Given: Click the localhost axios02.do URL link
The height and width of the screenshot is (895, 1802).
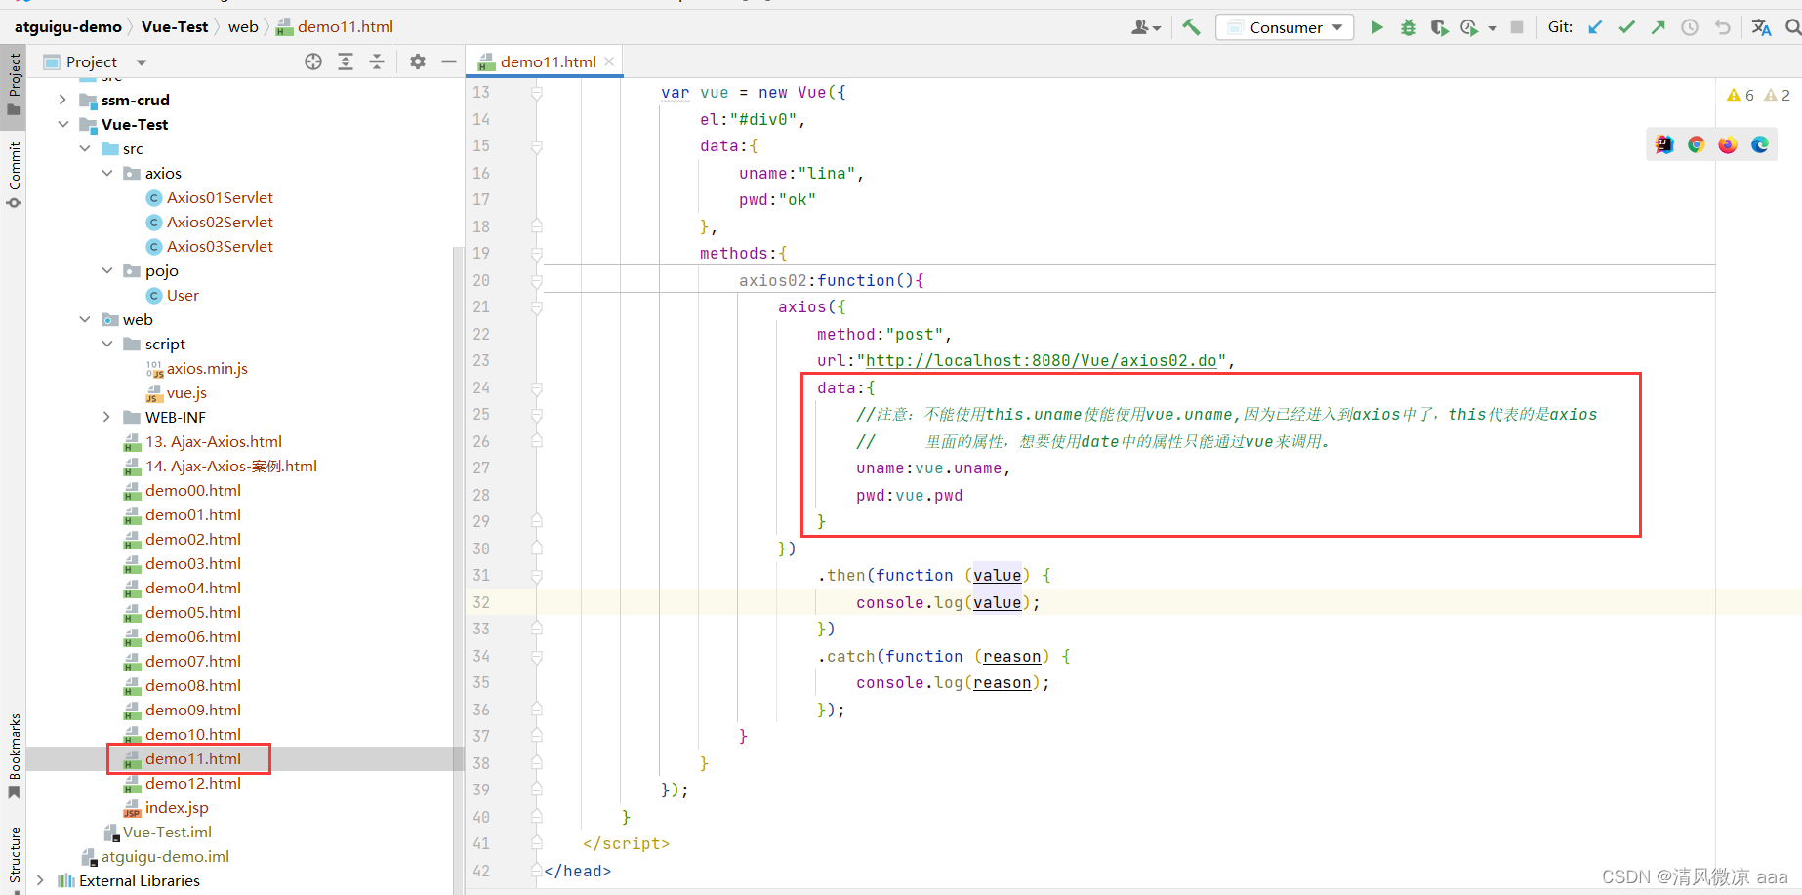Looking at the screenshot, I should tap(1041, 361).
